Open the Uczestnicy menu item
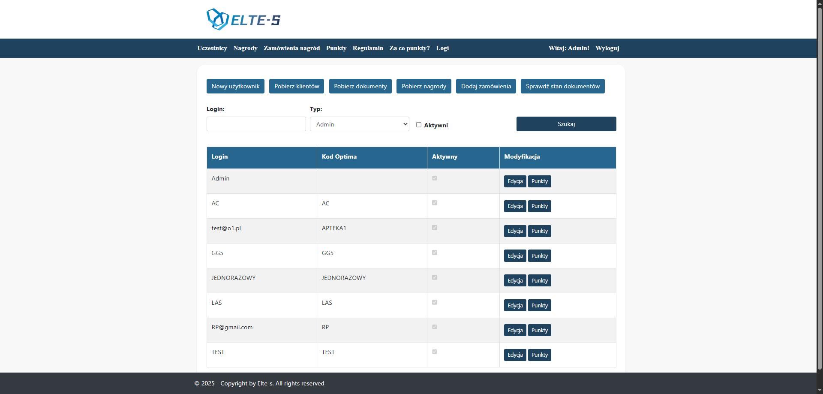 (212, 48)
